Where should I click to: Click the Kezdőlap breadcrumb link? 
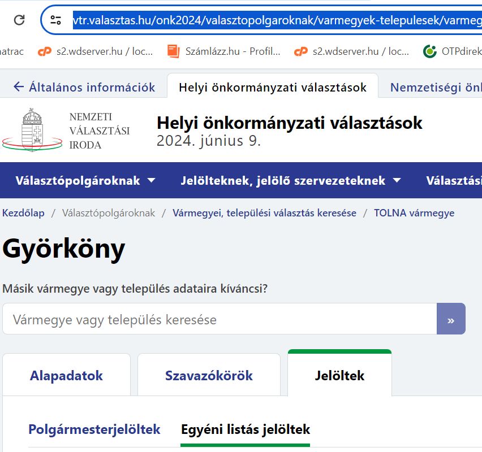(x=23, y=213)
